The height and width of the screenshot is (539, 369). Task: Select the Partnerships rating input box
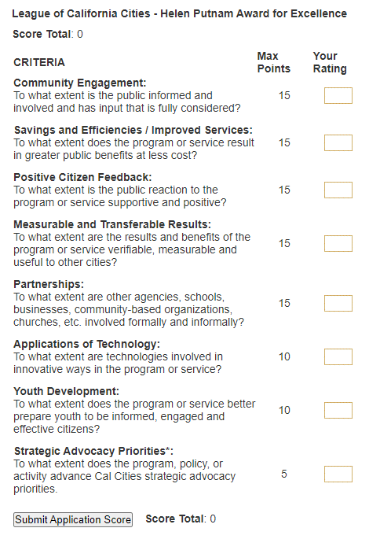point(338,303)
